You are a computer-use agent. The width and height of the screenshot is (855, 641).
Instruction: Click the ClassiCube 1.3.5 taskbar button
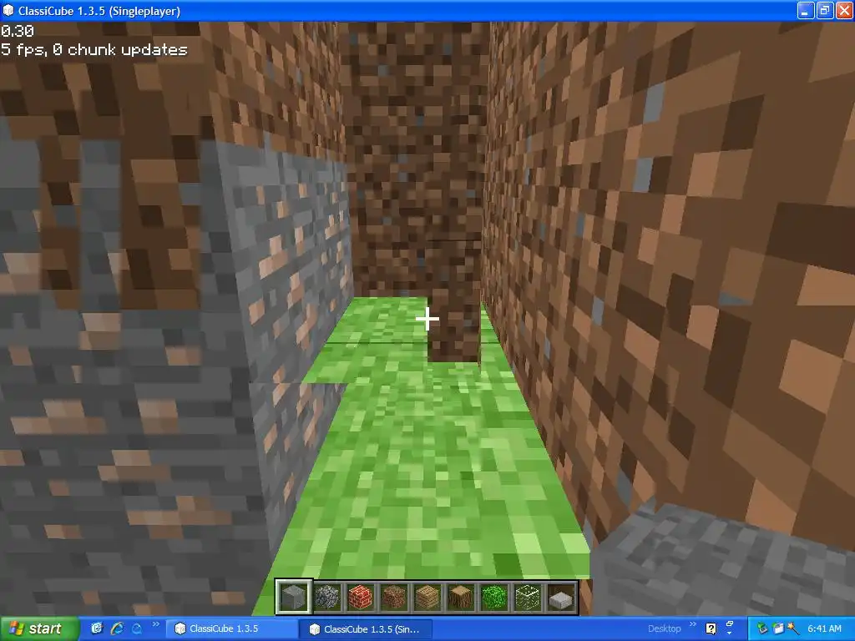pyautogui.click(x=232, y=629)
